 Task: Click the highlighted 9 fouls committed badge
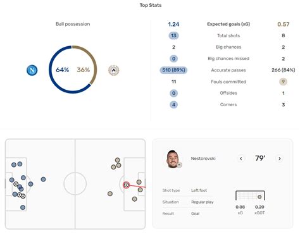click(x=283, y=82)
